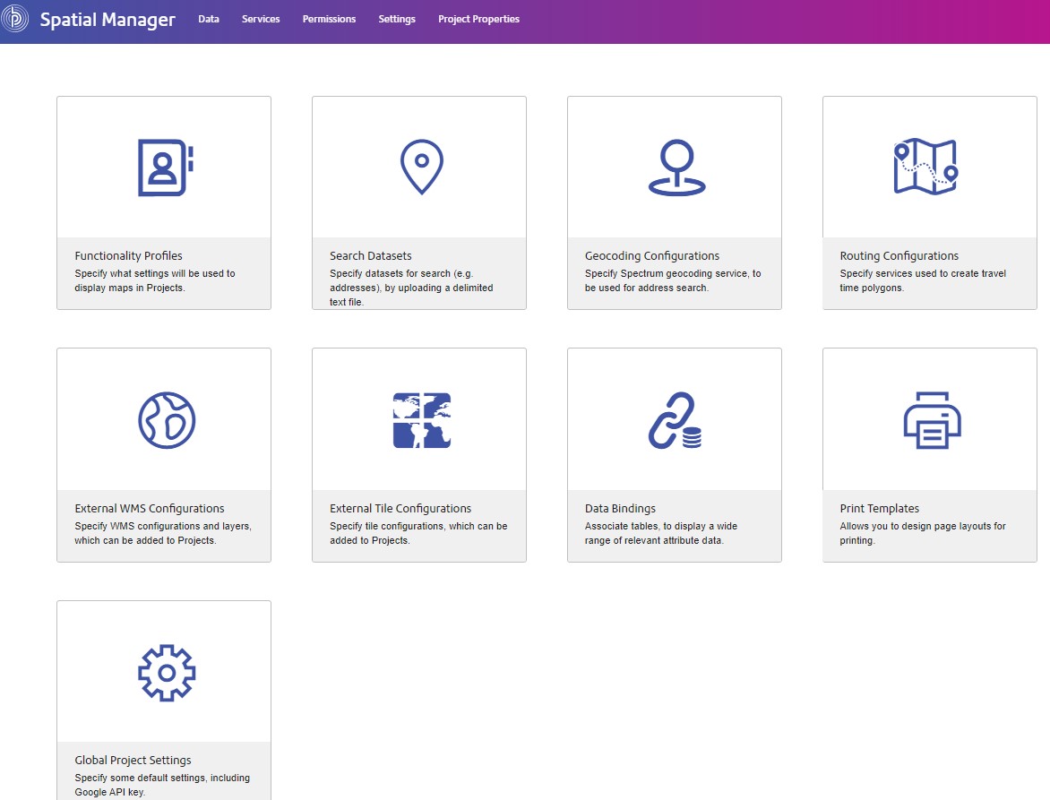Click the Search Datasets location pin icon
Screen dimensions: 1050x800
pyautogui.click(x=419, y=165)
